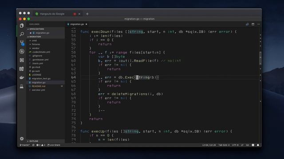Open wercker.yml file
The image size is (284, 159).
39,90
